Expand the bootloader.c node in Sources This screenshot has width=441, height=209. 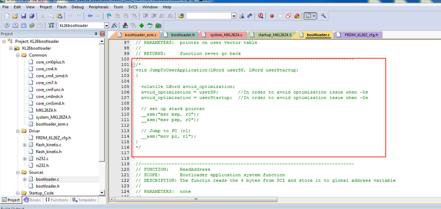point(25,180)
